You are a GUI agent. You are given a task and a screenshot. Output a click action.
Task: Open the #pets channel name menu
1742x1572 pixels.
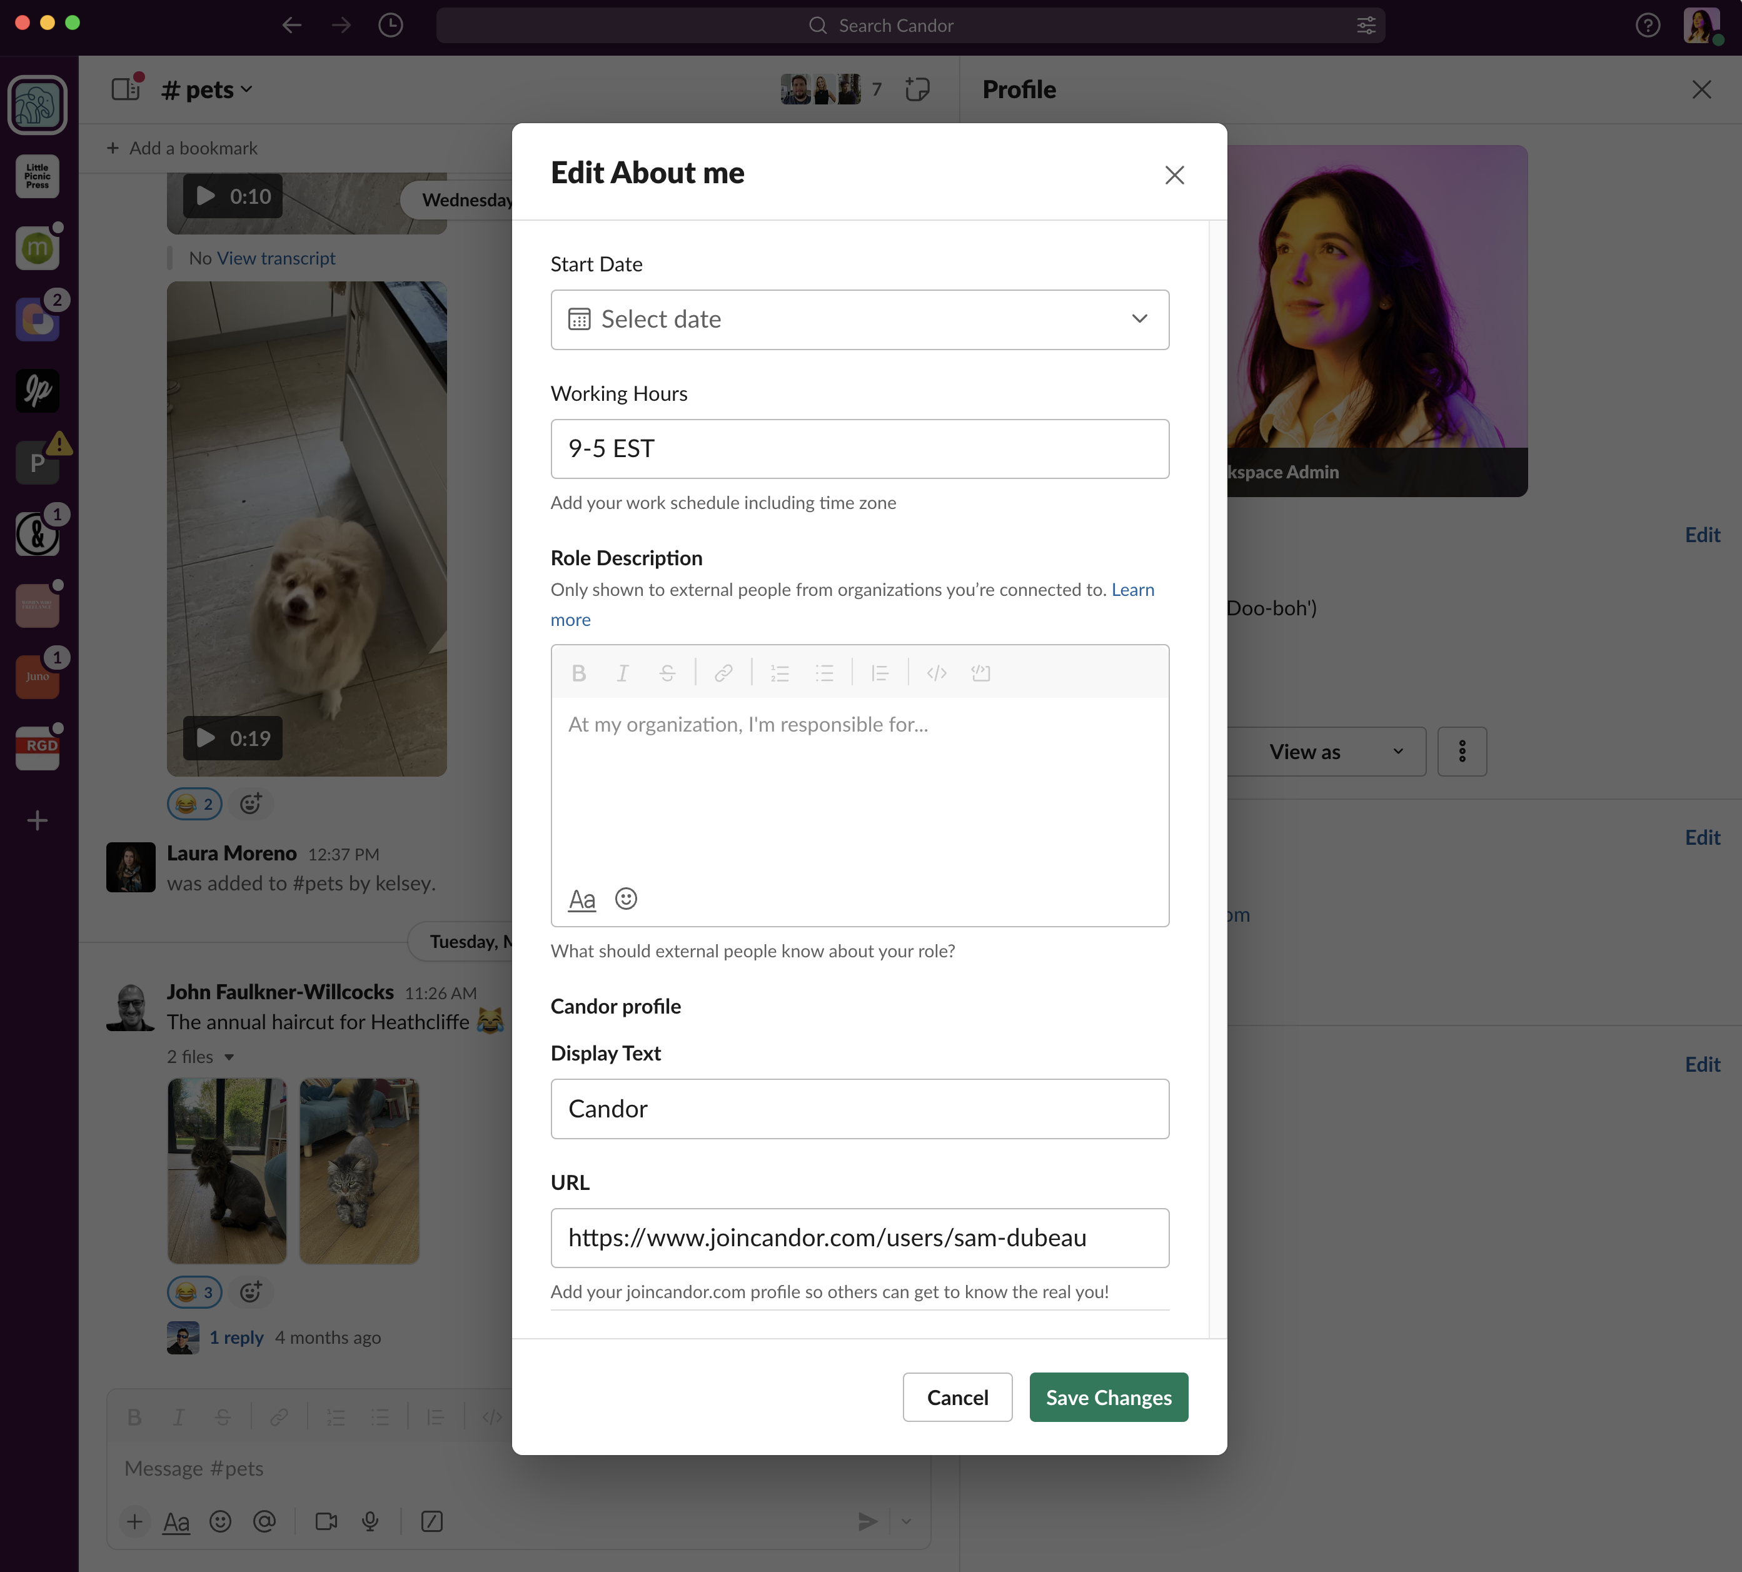[208, 90]
